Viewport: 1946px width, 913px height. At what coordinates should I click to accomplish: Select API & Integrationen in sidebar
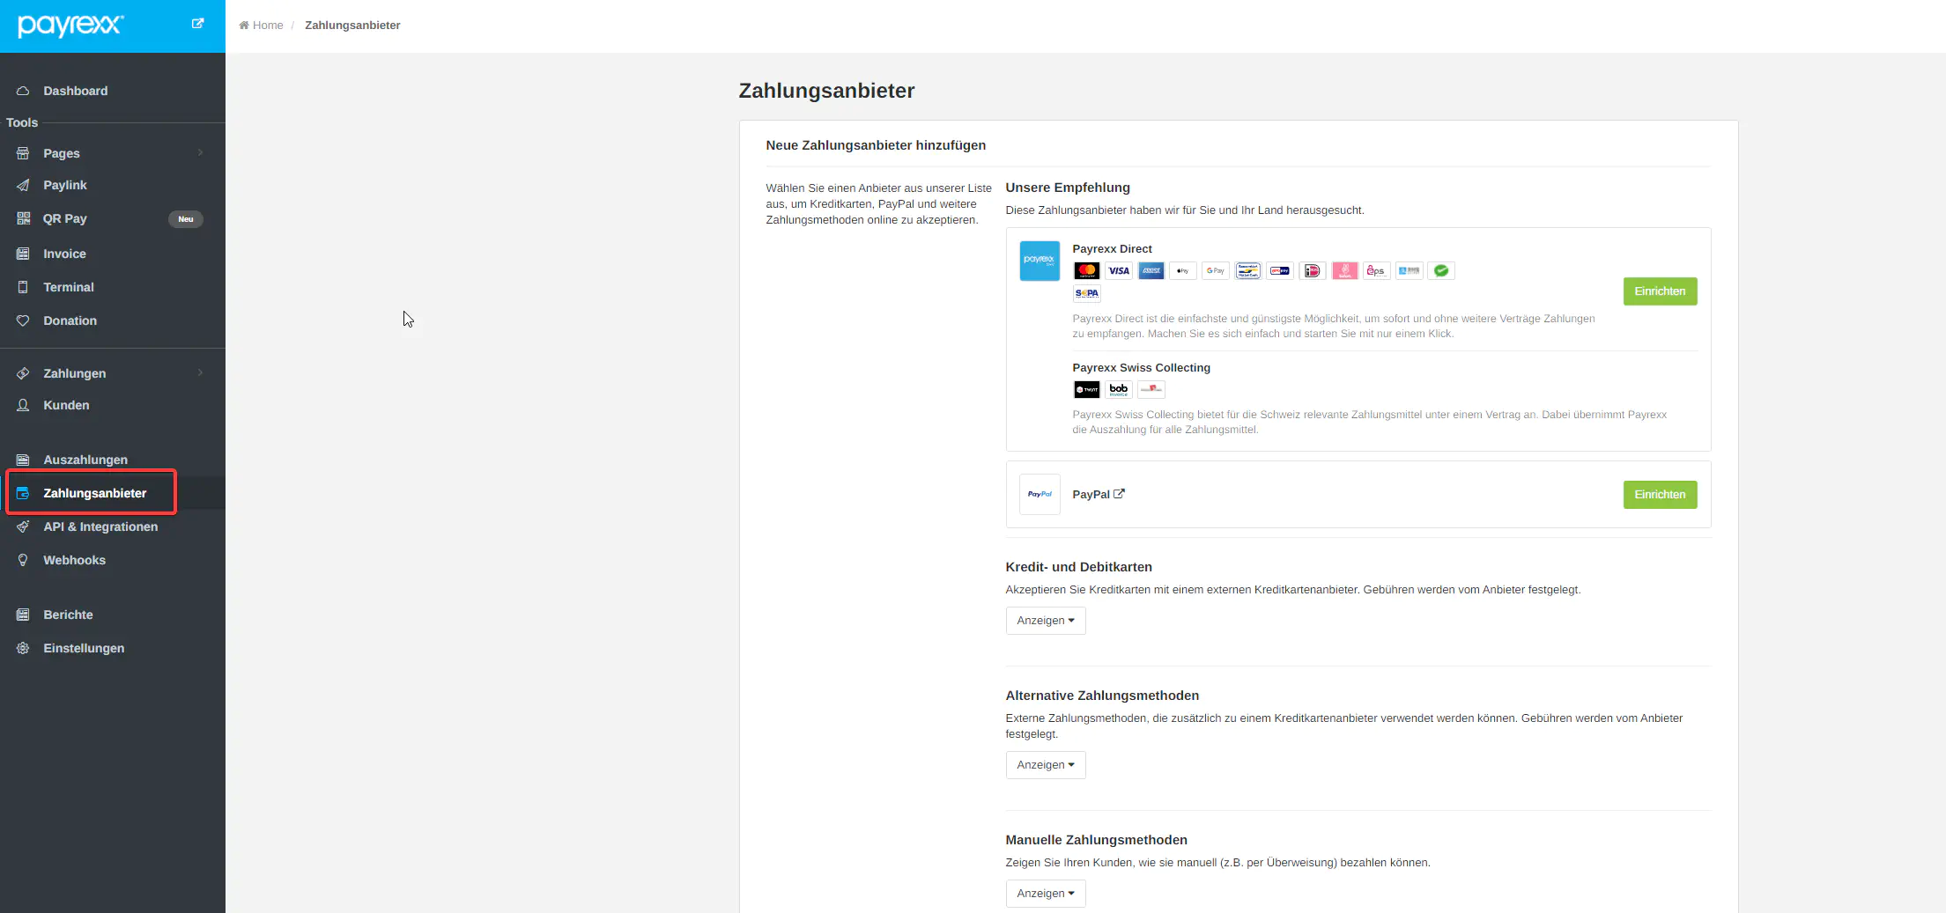(x=100, y=526)
